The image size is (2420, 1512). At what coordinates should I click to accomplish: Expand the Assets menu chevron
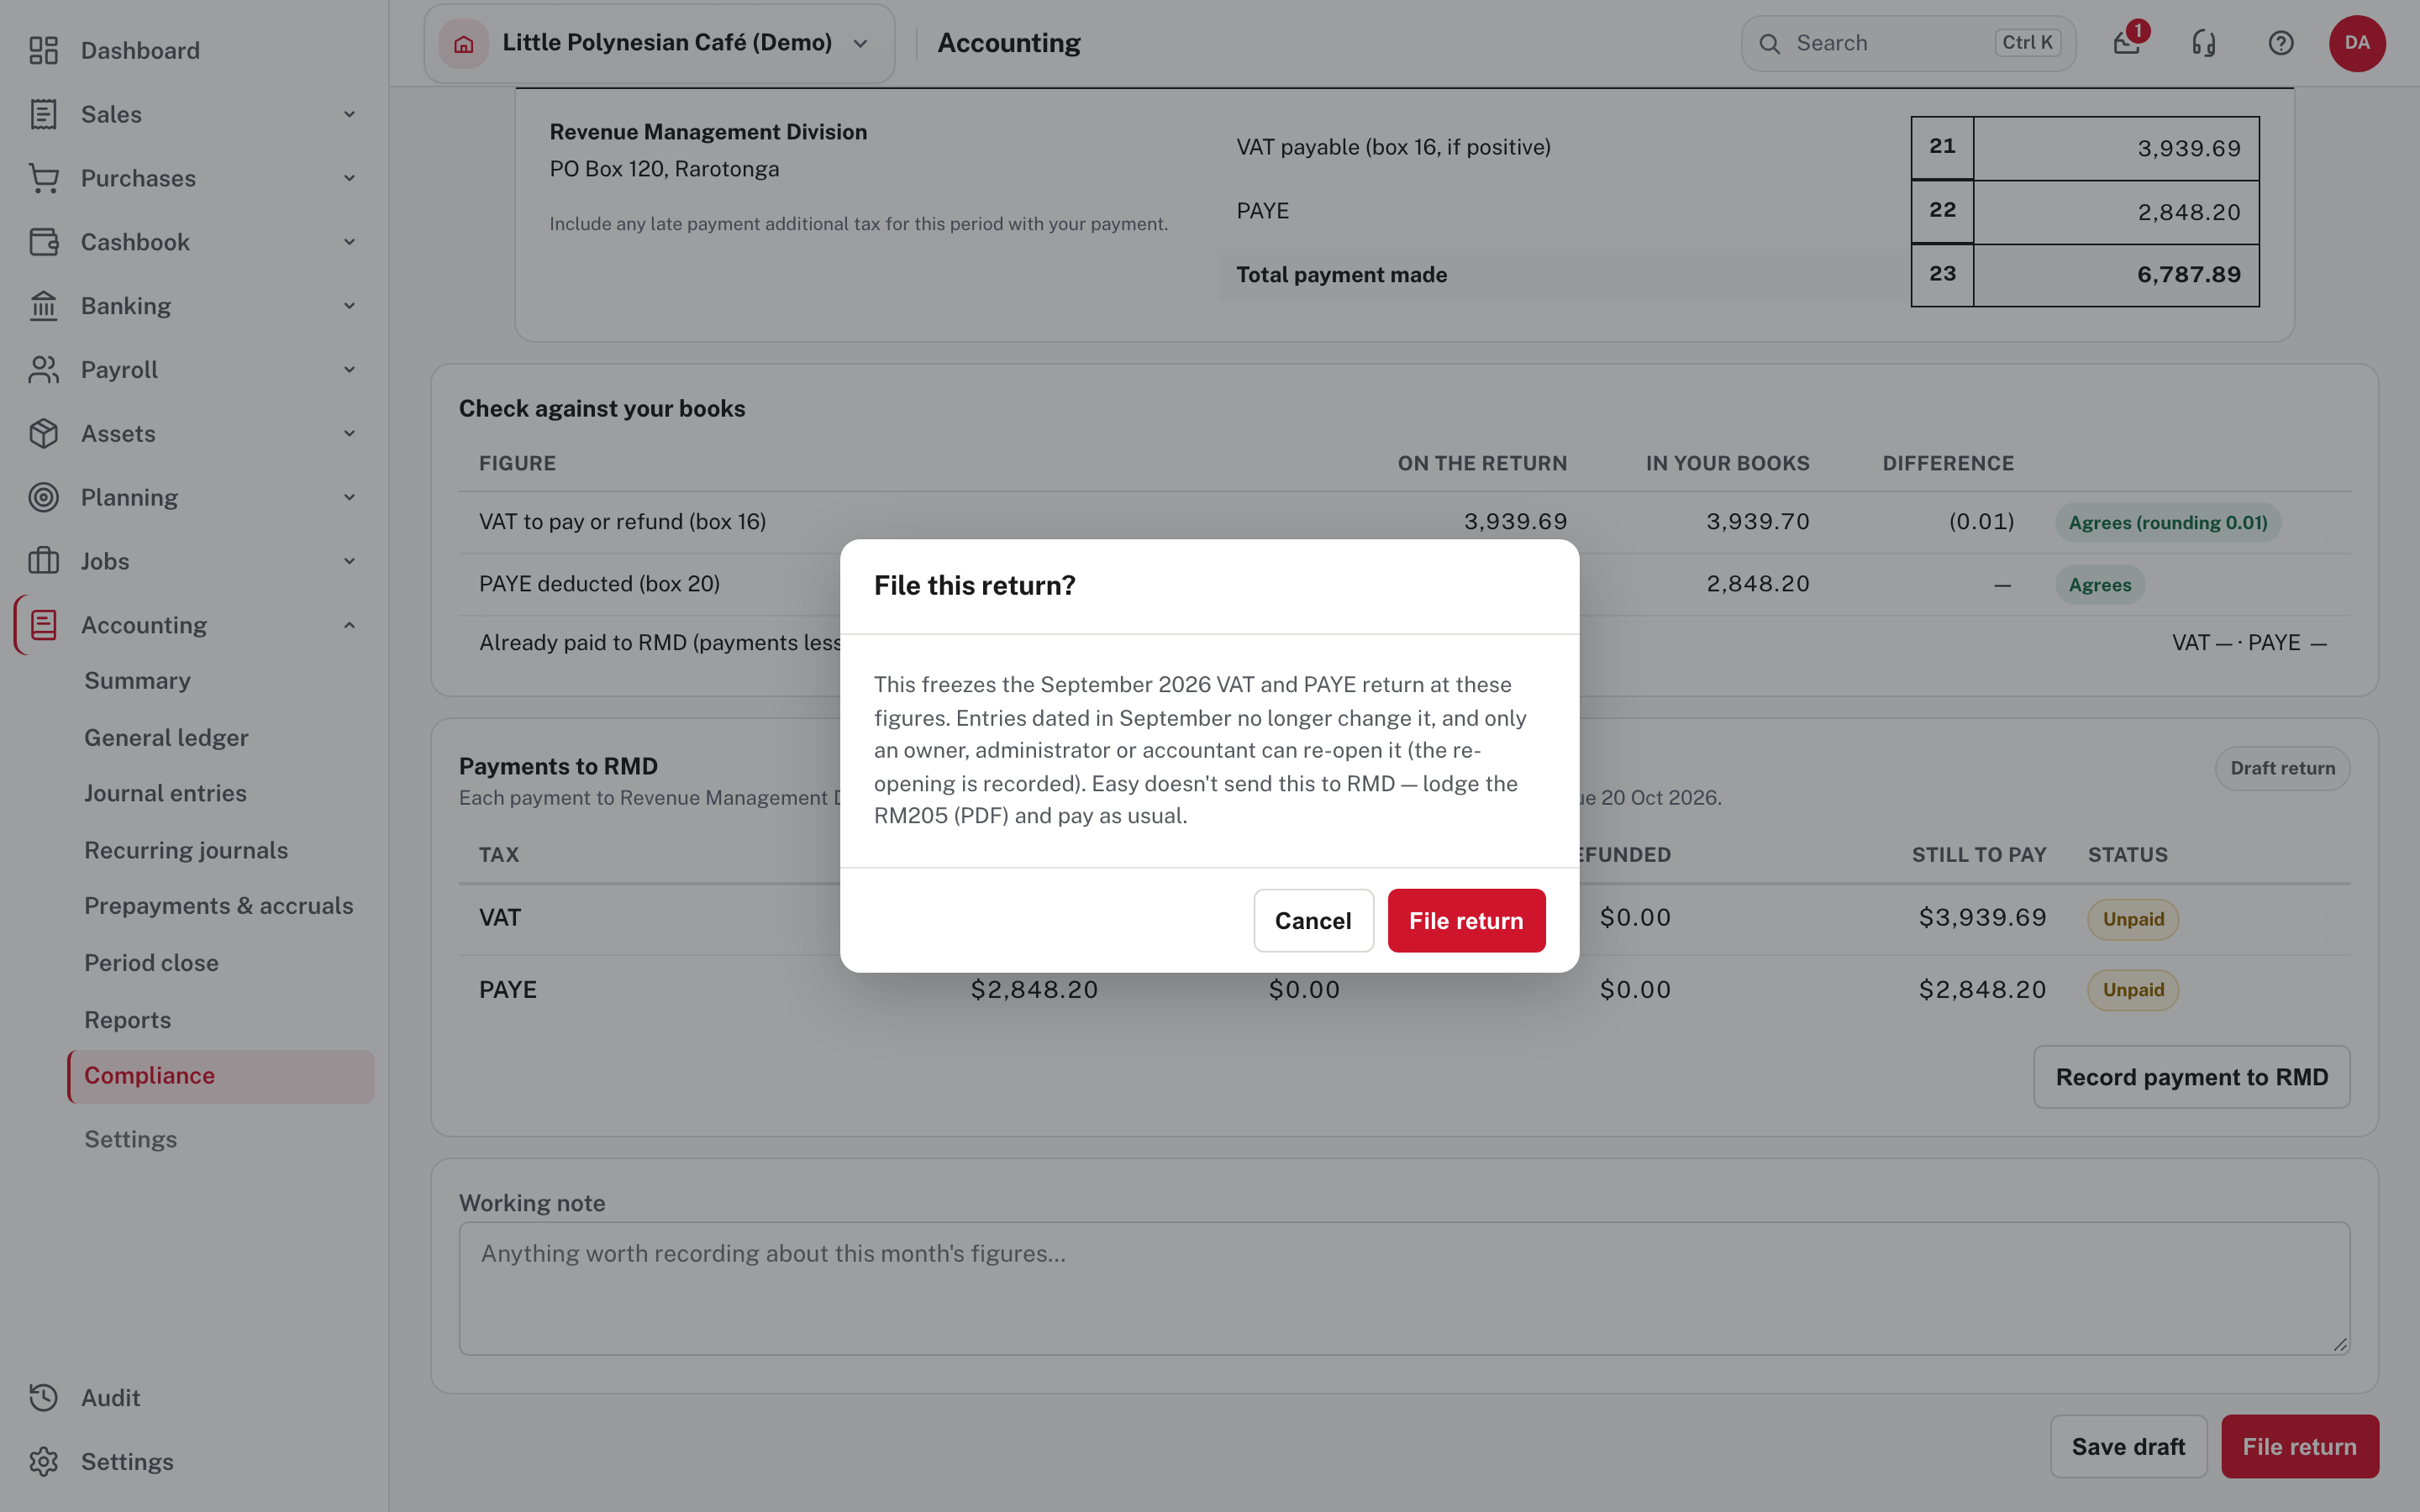tap(349, 434)
